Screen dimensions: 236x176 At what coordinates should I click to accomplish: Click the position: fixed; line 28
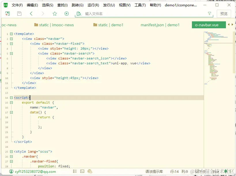[54, 166]
